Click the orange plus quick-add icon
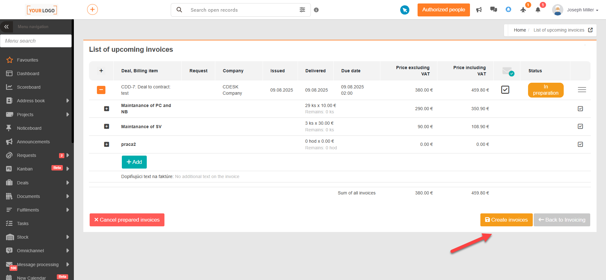Viewport: 606px width, 280px height. click(x=92, y=9)
